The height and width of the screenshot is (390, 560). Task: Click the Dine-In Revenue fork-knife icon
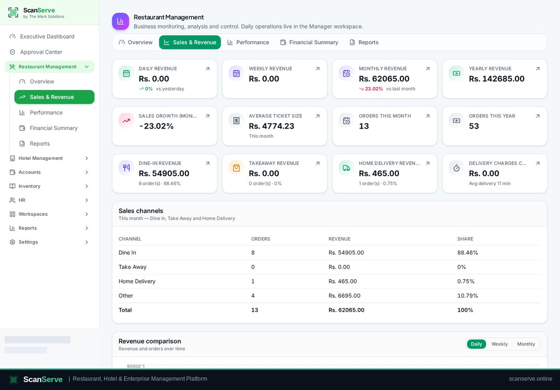pos(126,168)
